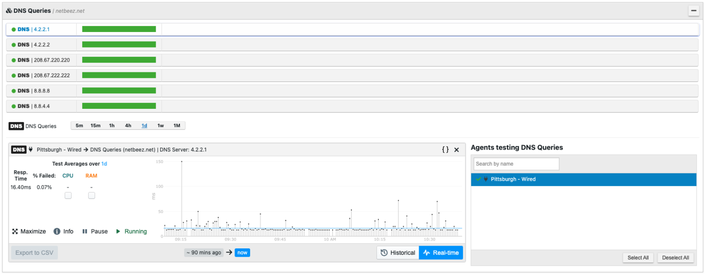Click the clock icon on Historical button
This screenshot has width=705, height=274.
pyautogui.click(x=383, y=252)
